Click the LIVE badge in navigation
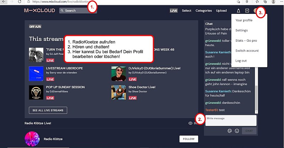The width and height of the screenshot is (284, 148). coord(174,11)
